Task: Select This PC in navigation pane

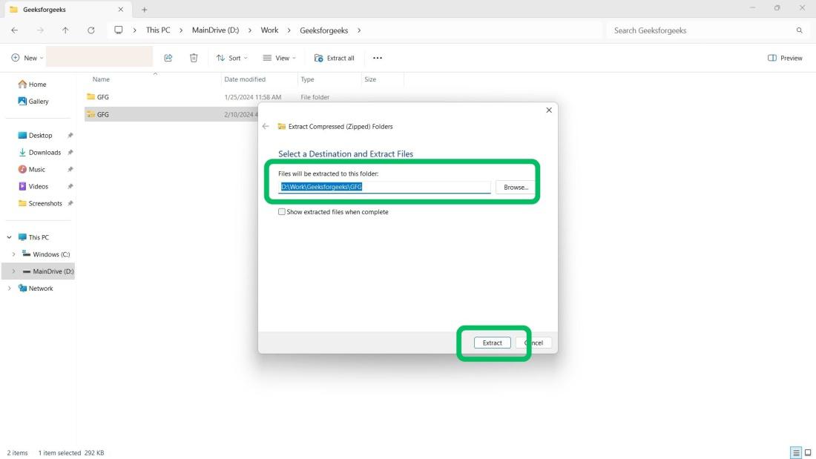Action: (x=34, y=237)
